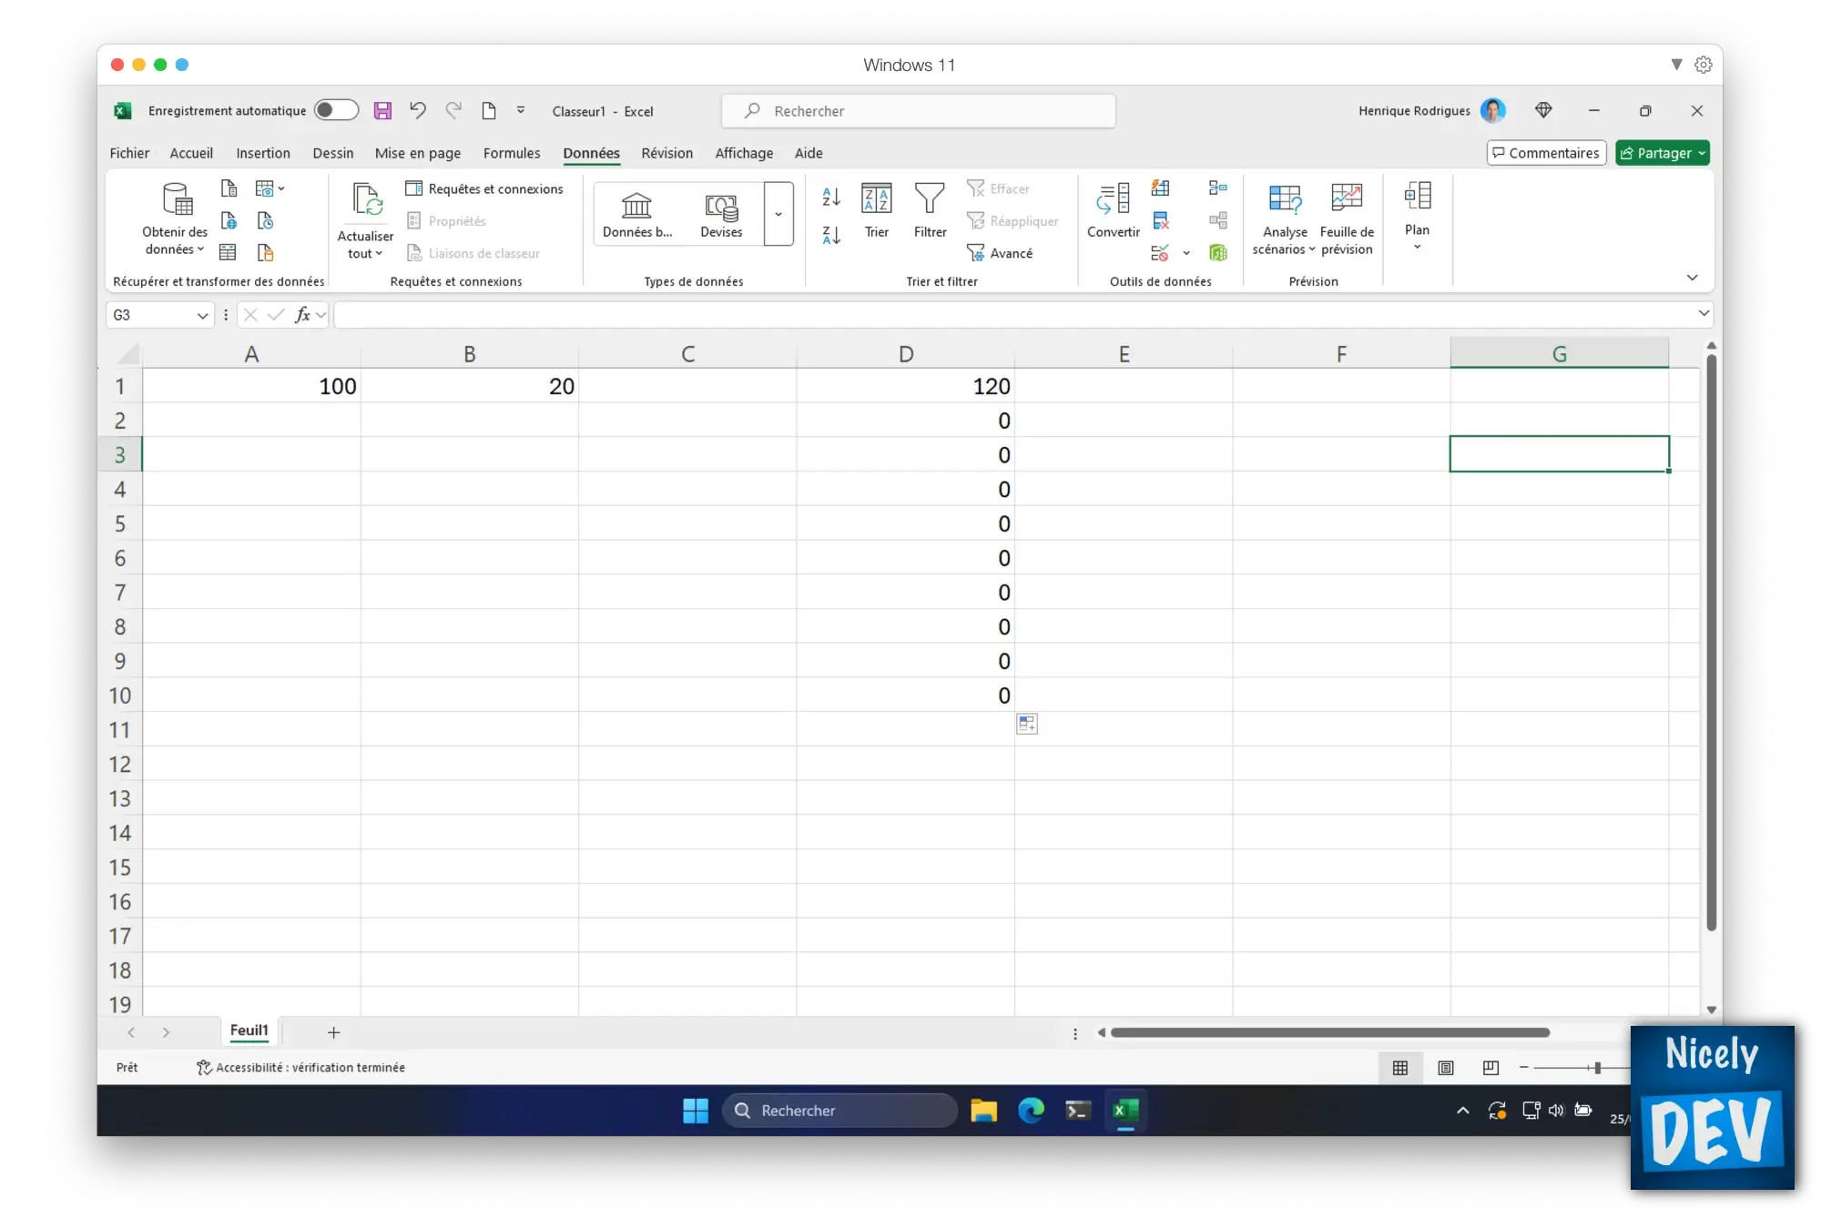Sort ascending A to Z
Viewport: 1821px width, 1218px height.
[831, 197]
